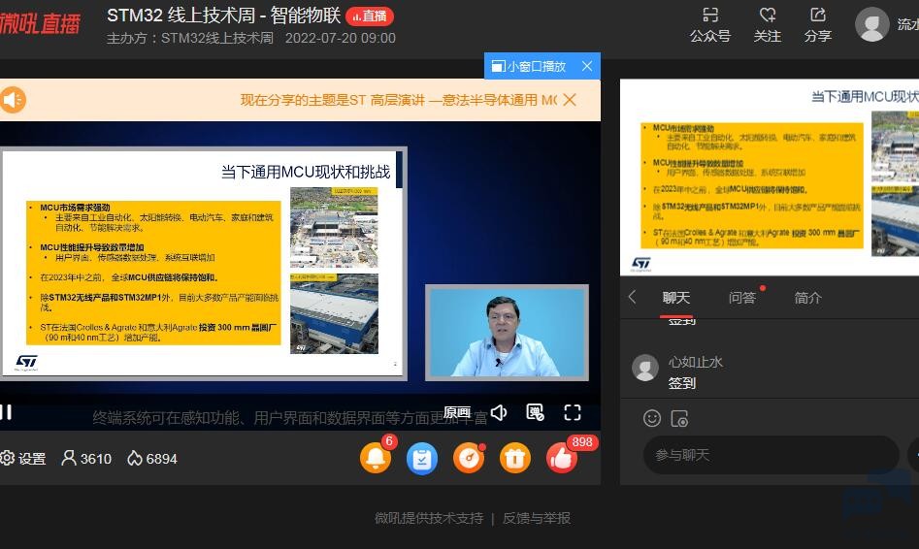This screenshot has width=919, height=549.
Task: Toggle the 弹幕 danmaku icon
Action: [535, 412]
